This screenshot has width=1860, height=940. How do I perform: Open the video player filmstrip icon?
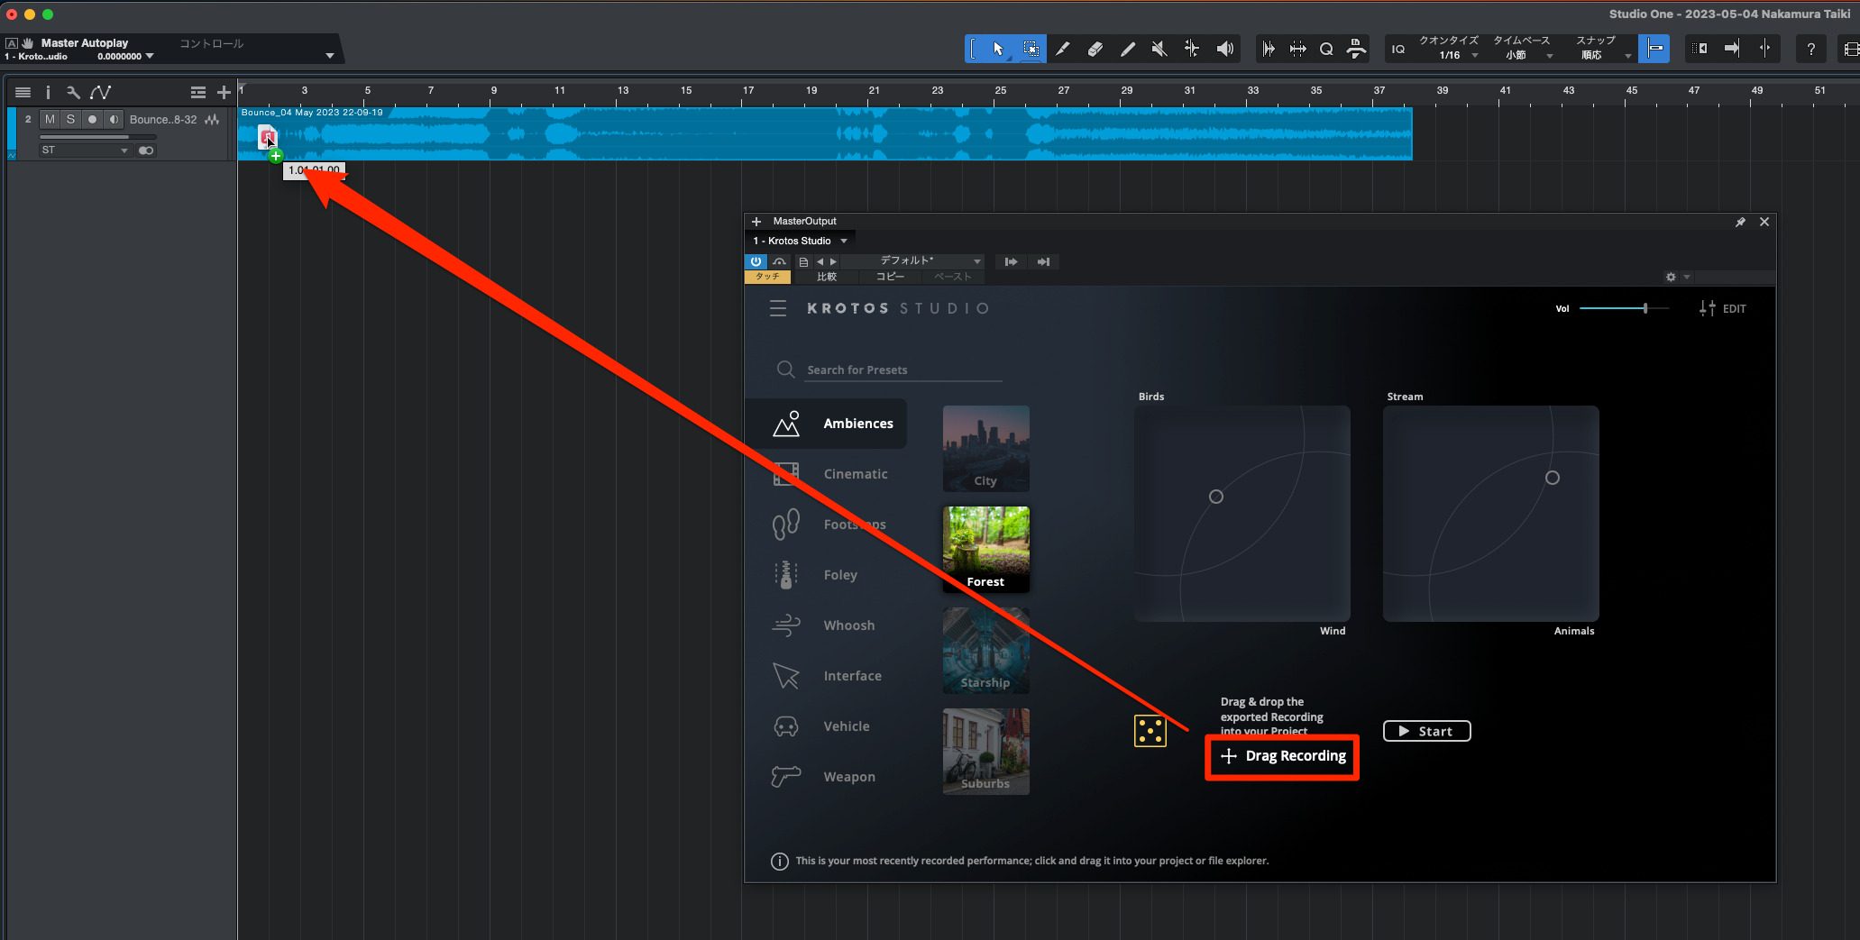[x=1850, y=49]
